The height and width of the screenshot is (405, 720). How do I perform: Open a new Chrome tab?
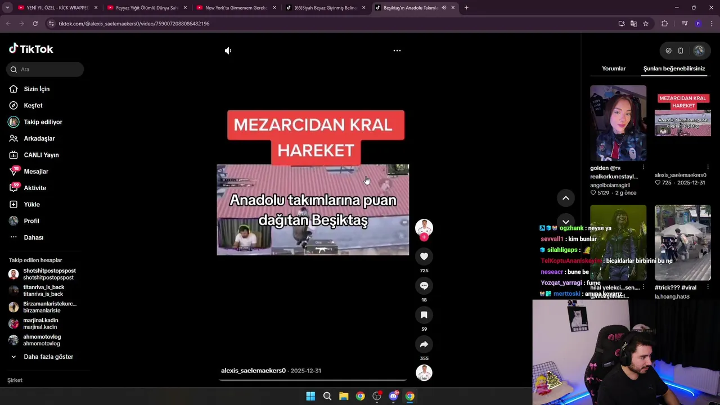(x=466, y=8)
